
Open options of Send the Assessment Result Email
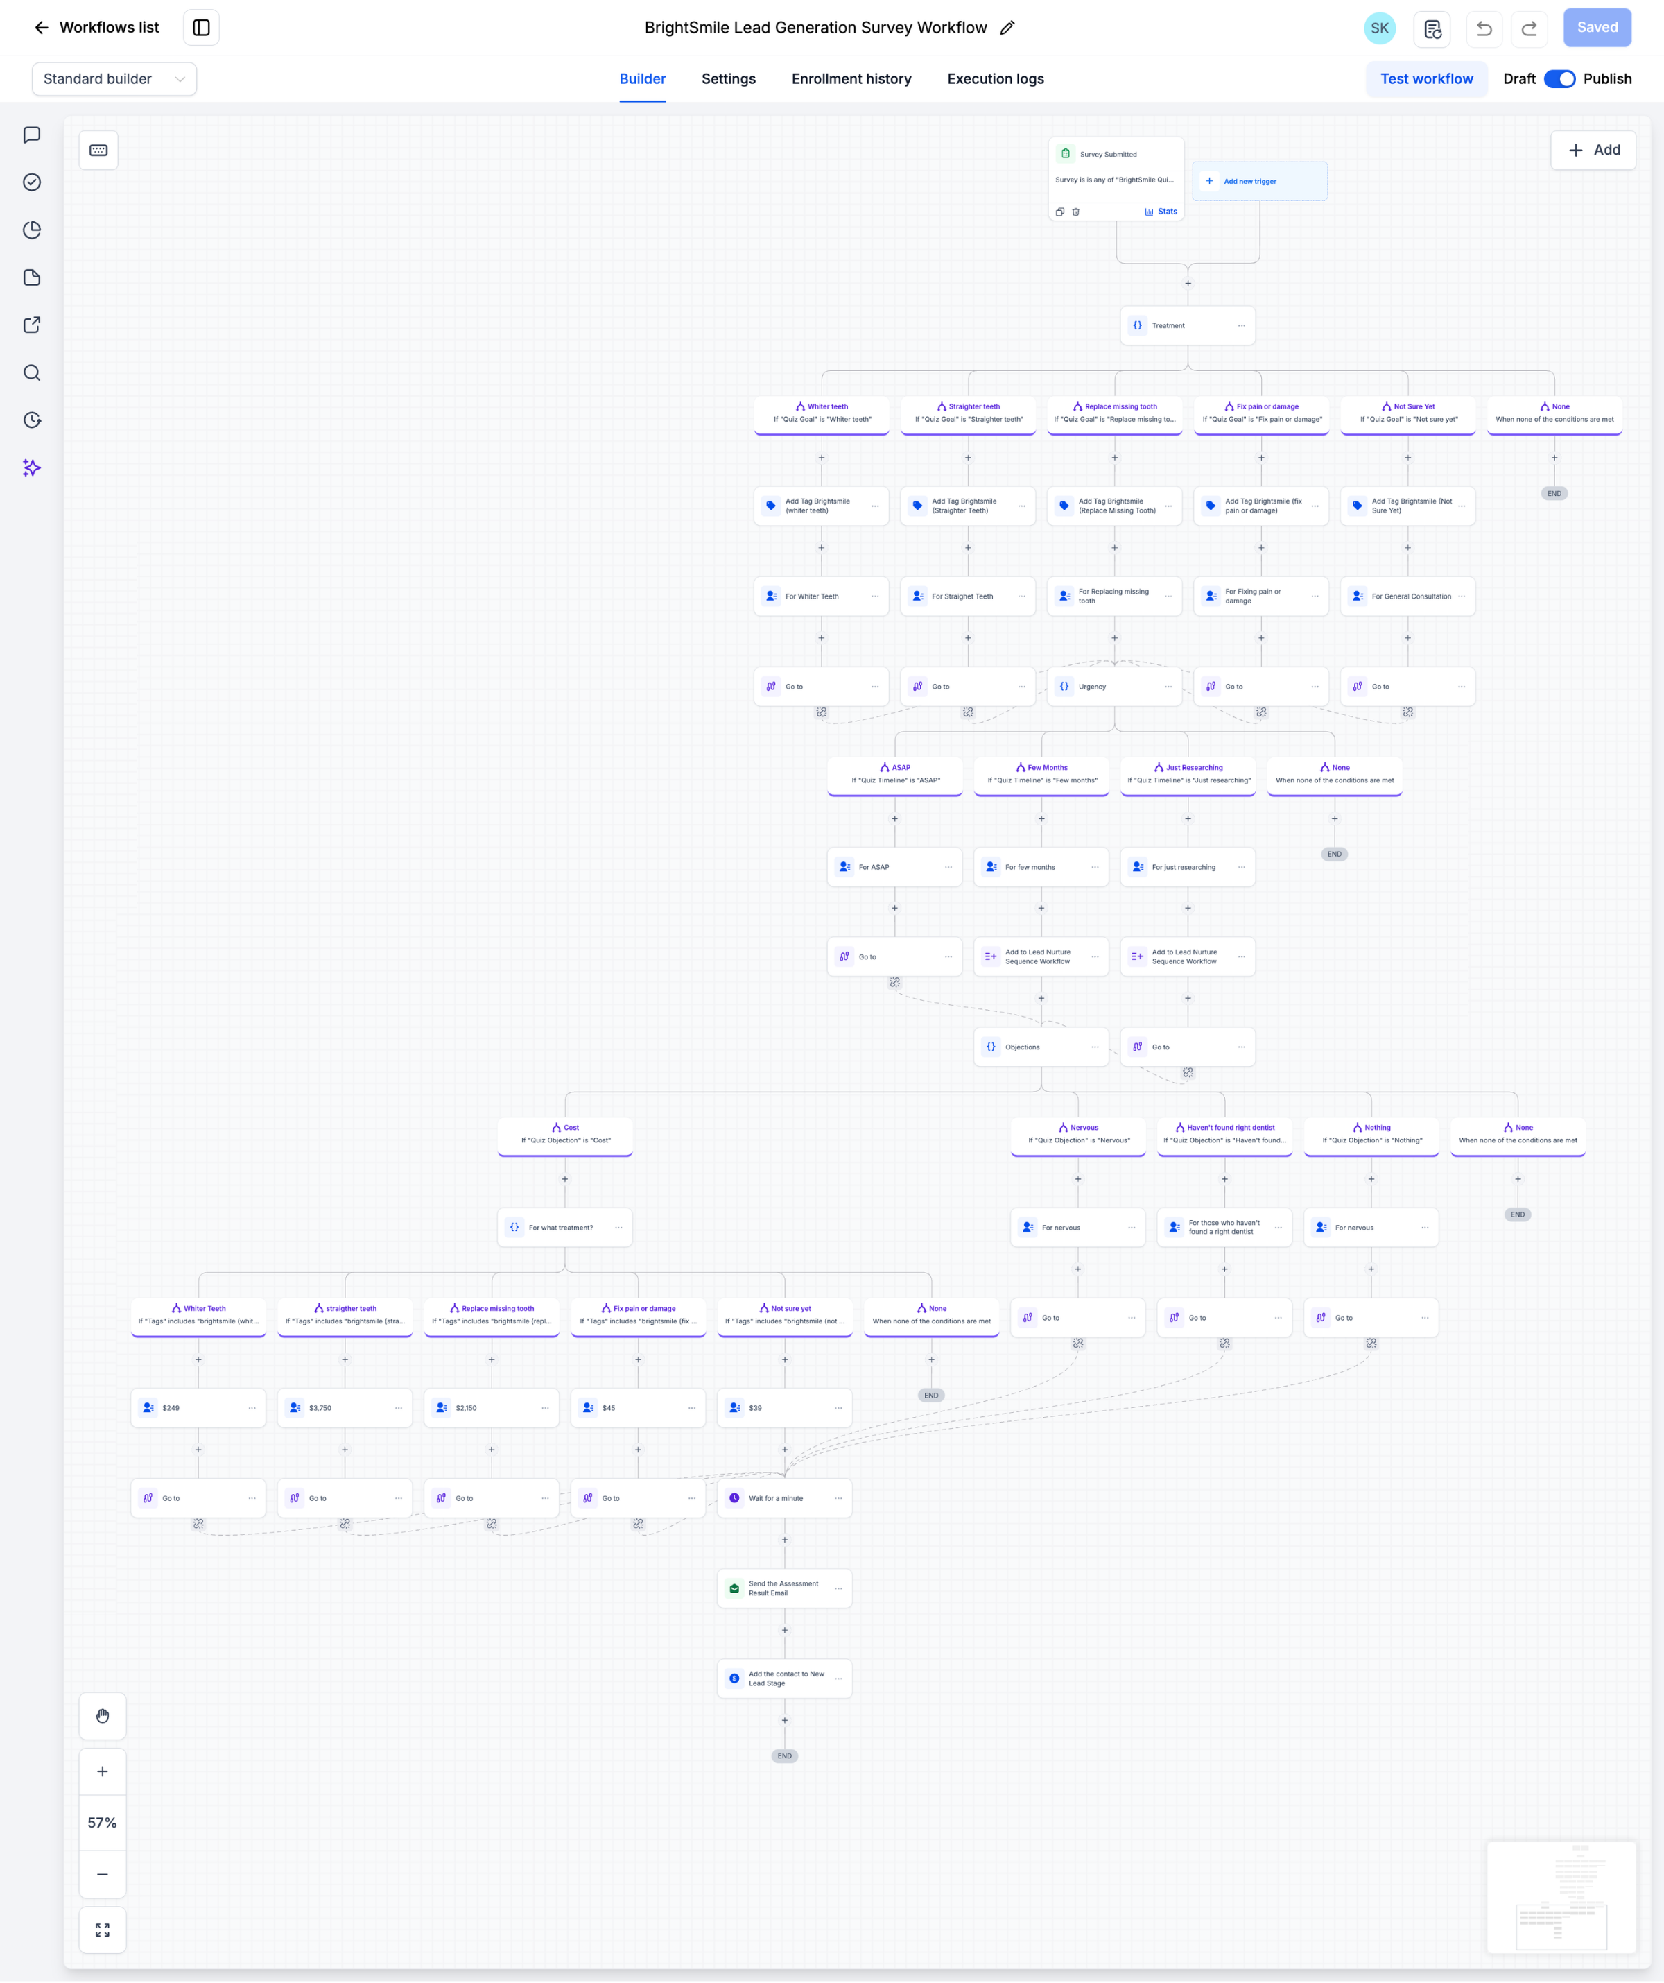click(x=838, y=1589)
